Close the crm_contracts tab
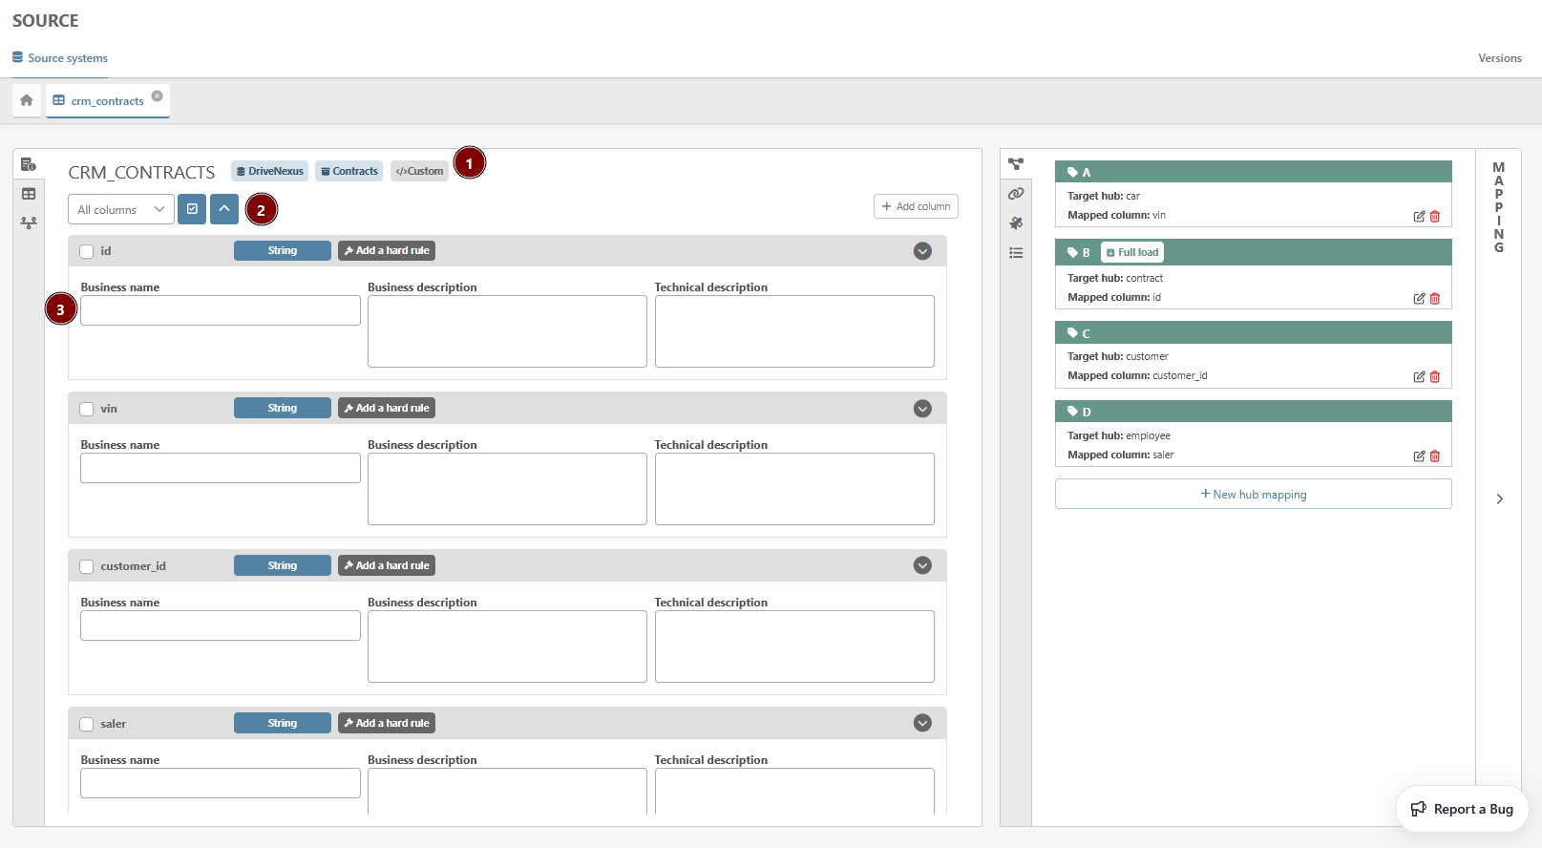1542x848 pixels. pyautogui.click(x=158, y=95)
